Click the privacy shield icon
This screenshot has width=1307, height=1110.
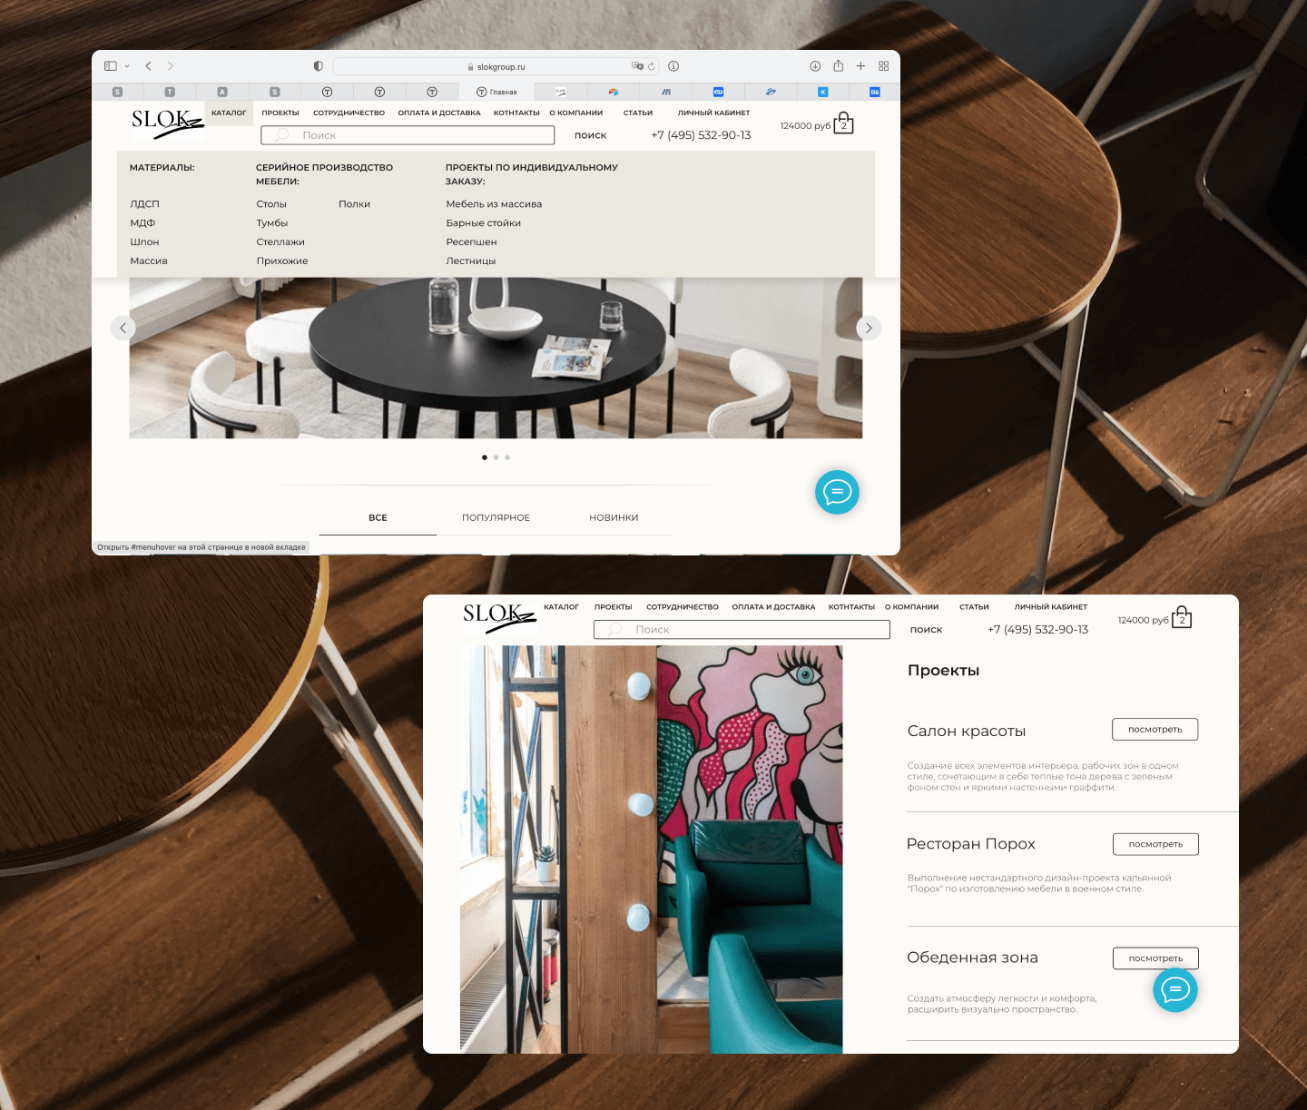click(x=318, y=66)
